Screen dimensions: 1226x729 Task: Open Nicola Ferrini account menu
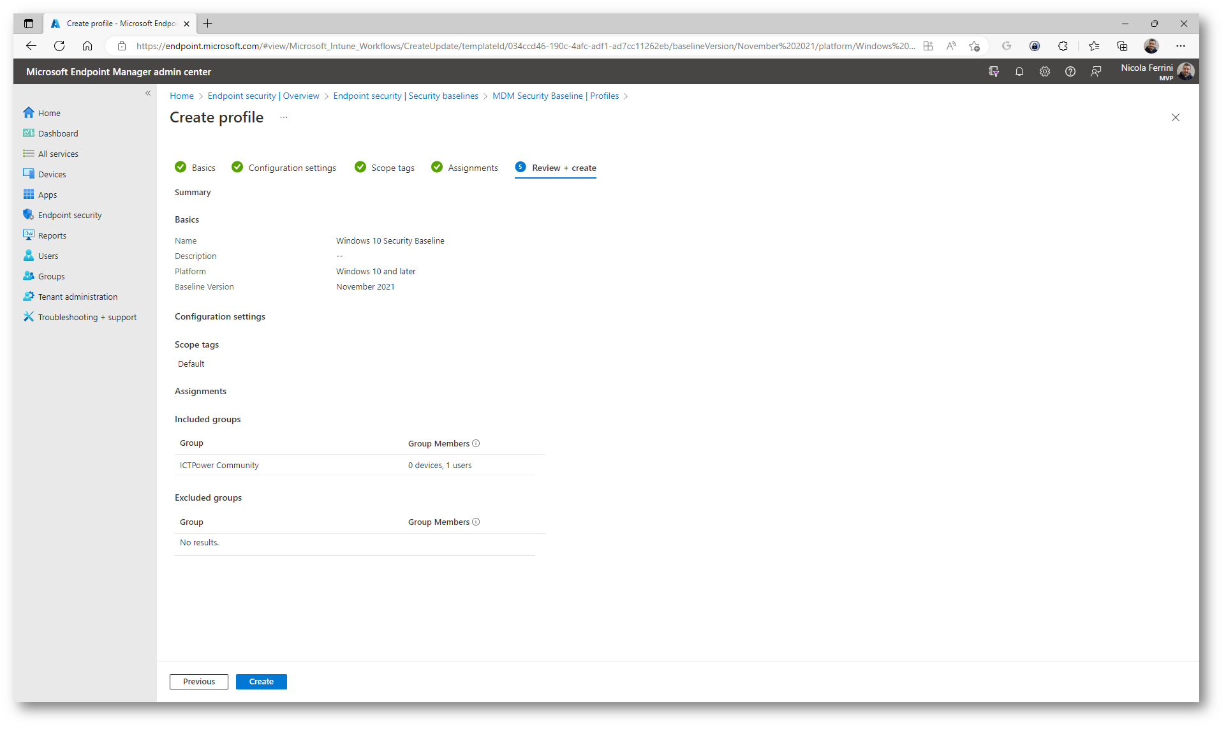tap(1156, 71)
